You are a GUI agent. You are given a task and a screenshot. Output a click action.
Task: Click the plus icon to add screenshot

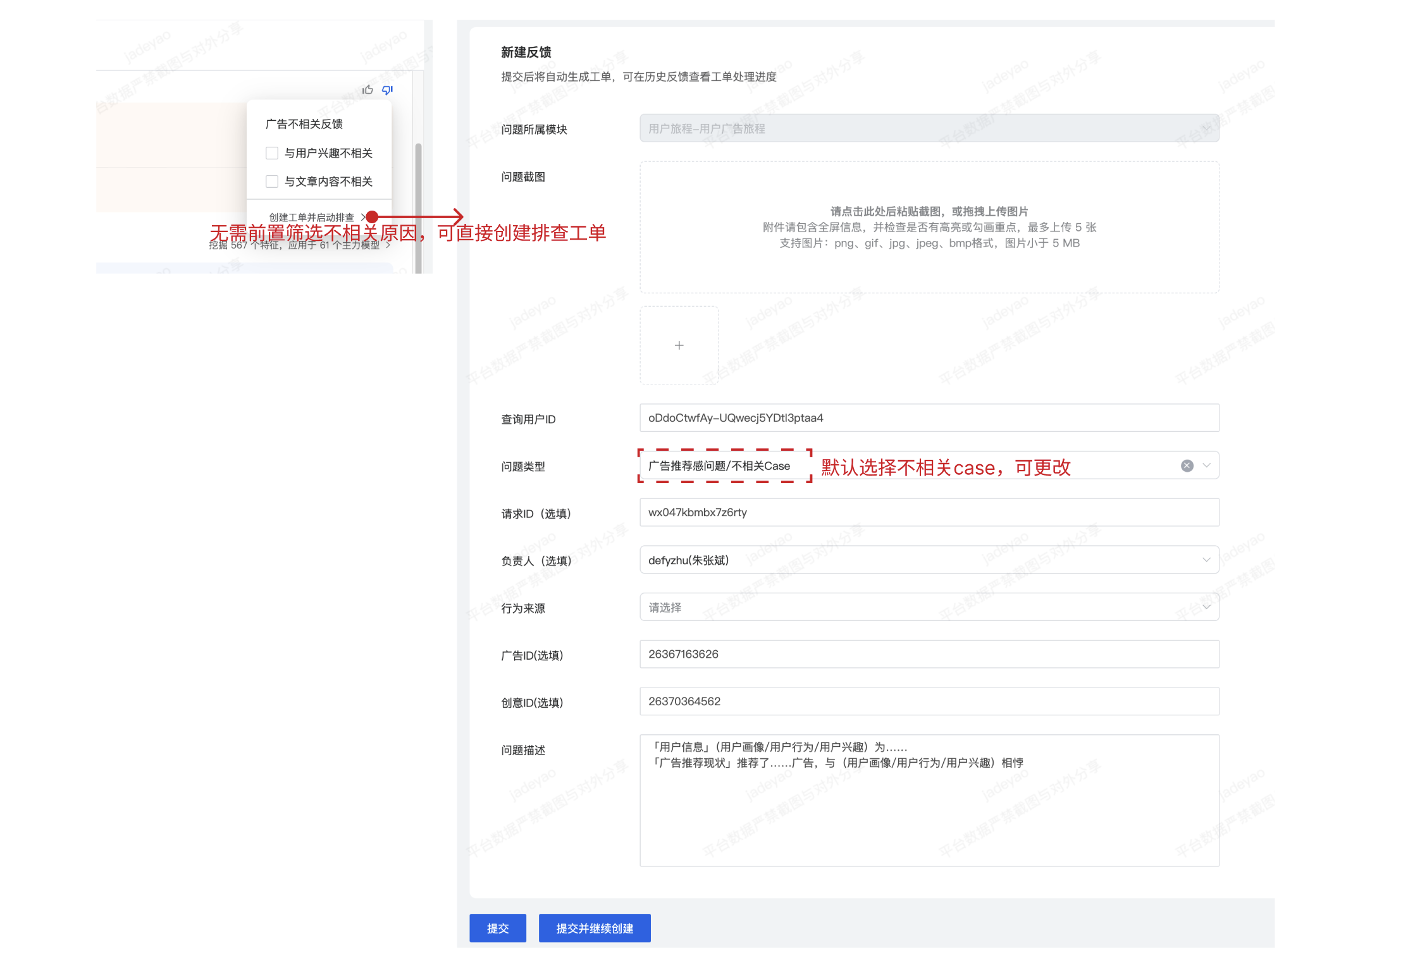[679, 345]
